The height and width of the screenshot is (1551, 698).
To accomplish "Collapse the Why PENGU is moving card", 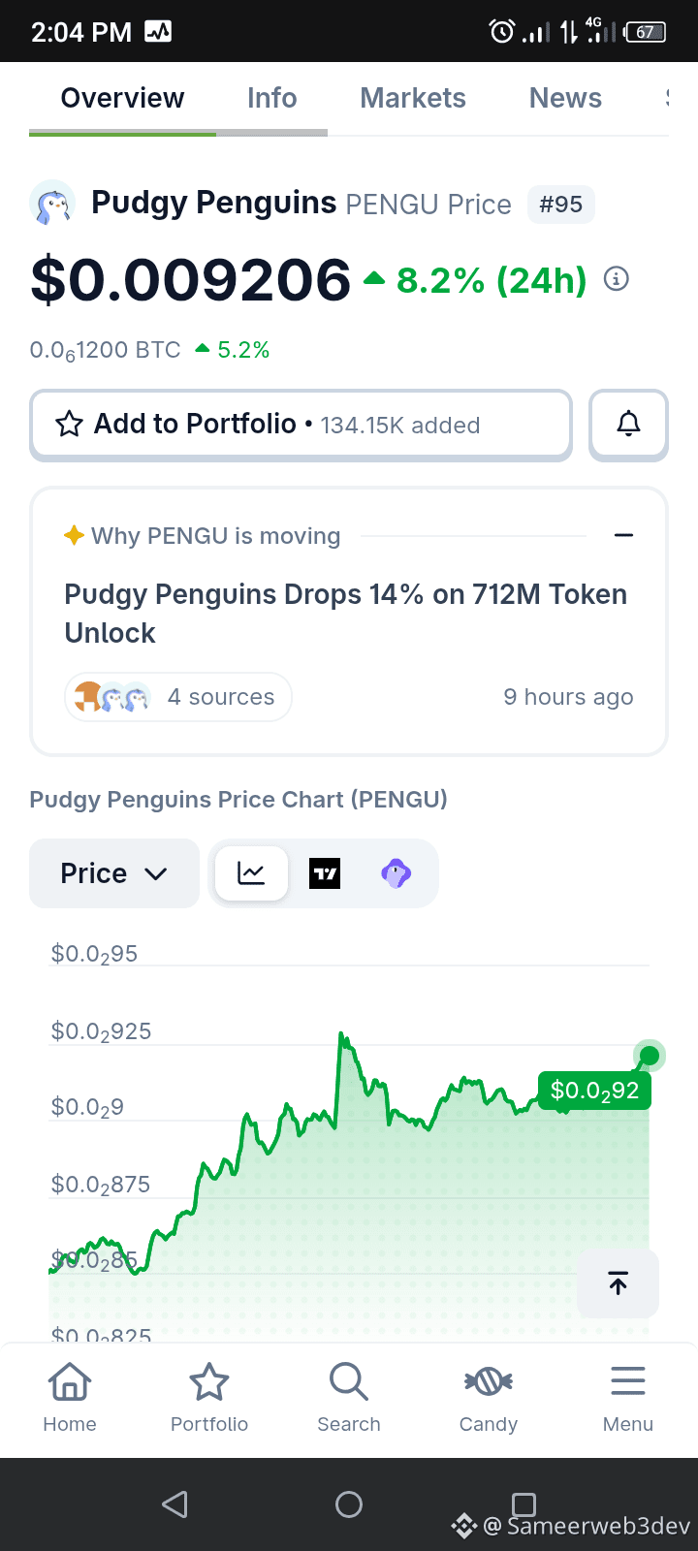I will pyautogui.click(x=624, y=535).
